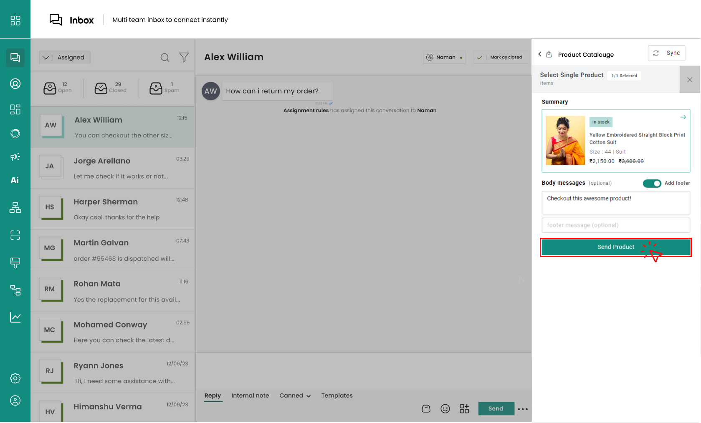Toggle the Add footer switch
Image resolution: width=701 pixels, height=423 pixels.
pyautogui.click(x=652, y=184)
